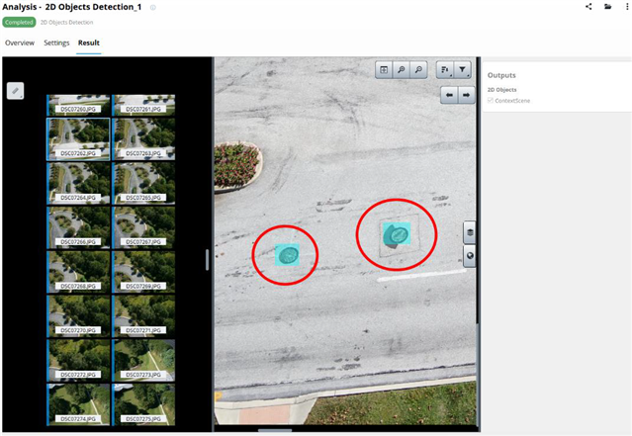Select thumbnail DSC07275.JPG

143,404
